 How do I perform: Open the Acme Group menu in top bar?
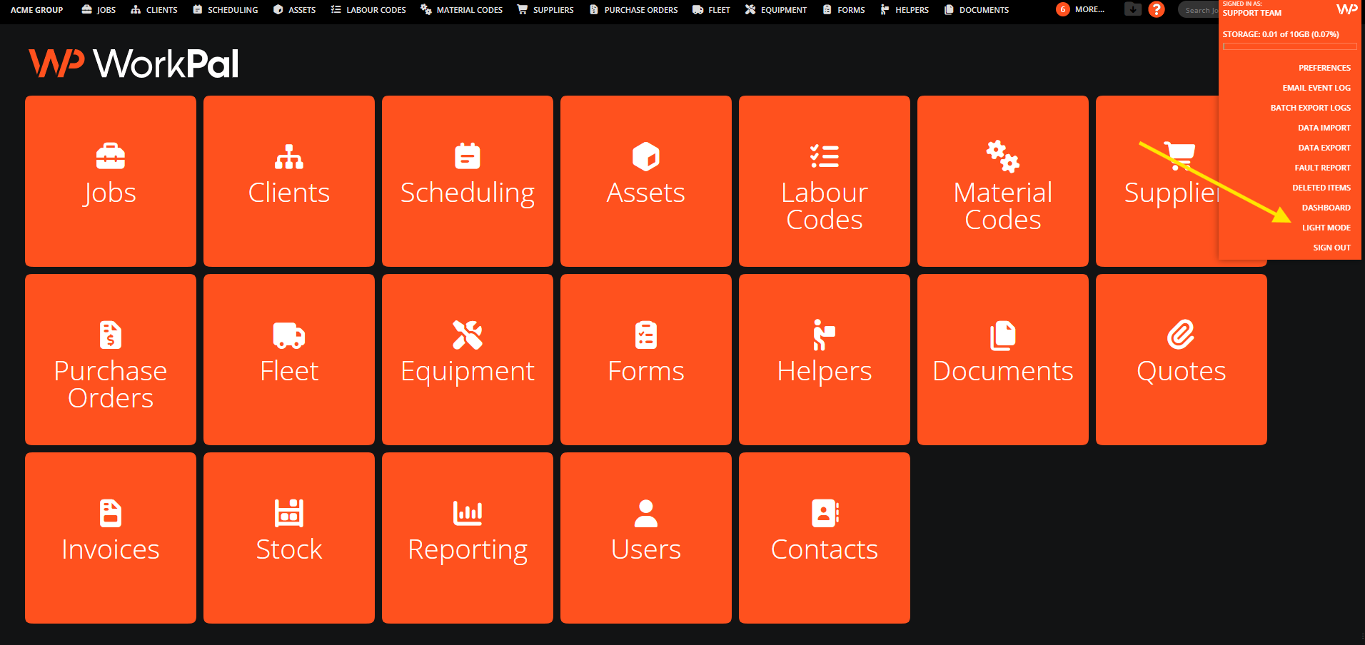click(36, 10)
